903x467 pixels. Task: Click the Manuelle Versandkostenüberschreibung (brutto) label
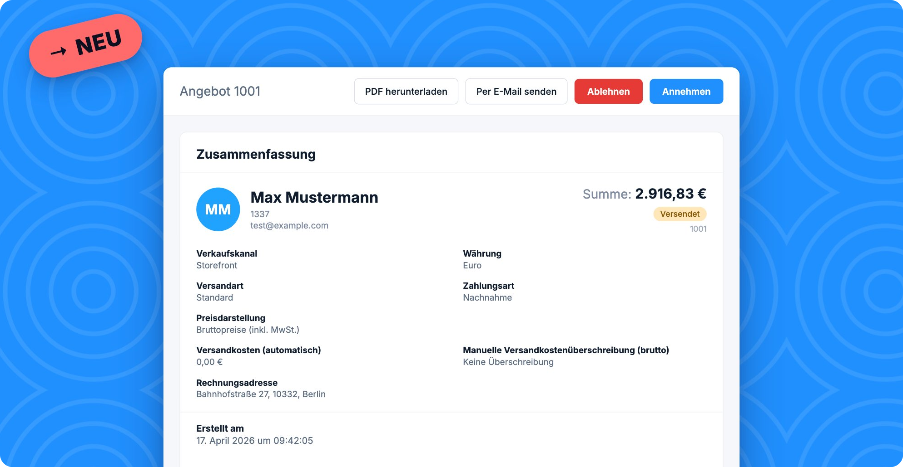(x=566, y=350)
